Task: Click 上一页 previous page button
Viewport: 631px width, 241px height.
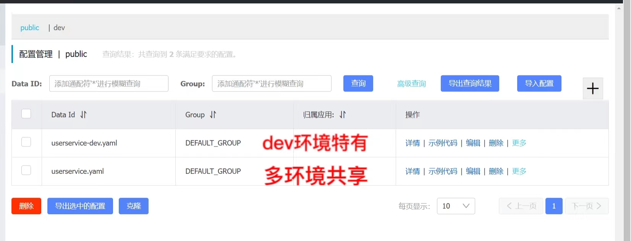Action: (x=521, y=206)
